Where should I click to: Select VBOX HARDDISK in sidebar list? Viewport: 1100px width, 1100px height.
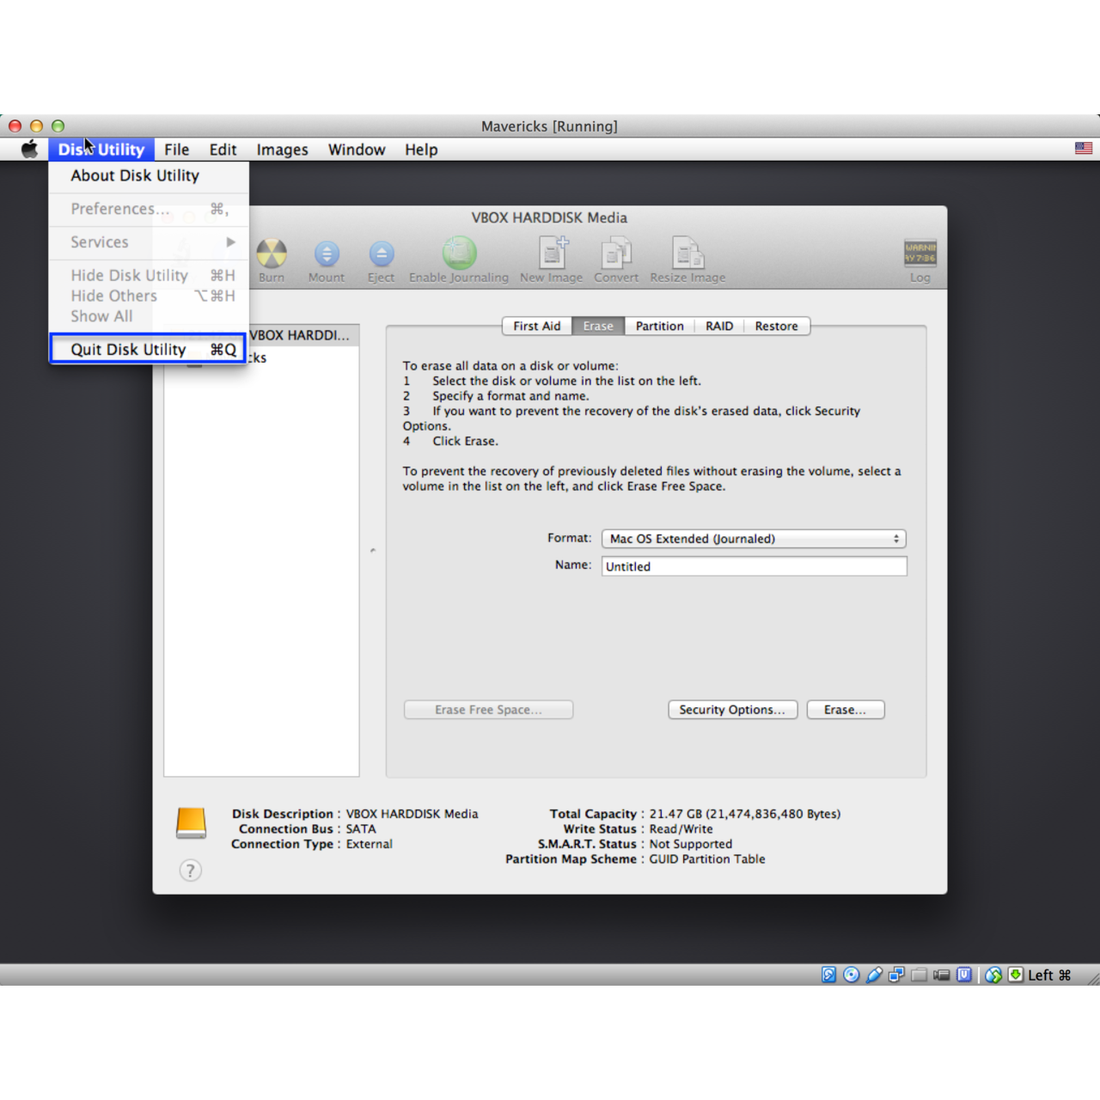tap(299, 335)
